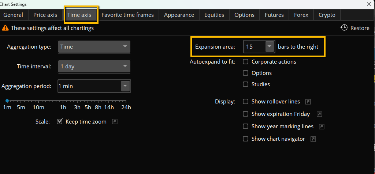Switch to the Price axis tab
The height and width of the screenshot is (174, 375).
coord(45,15)
